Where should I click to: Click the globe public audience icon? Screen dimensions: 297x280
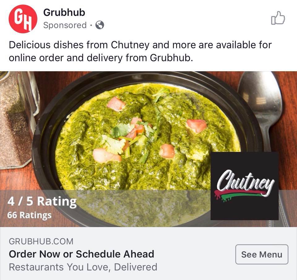(100, 25)
